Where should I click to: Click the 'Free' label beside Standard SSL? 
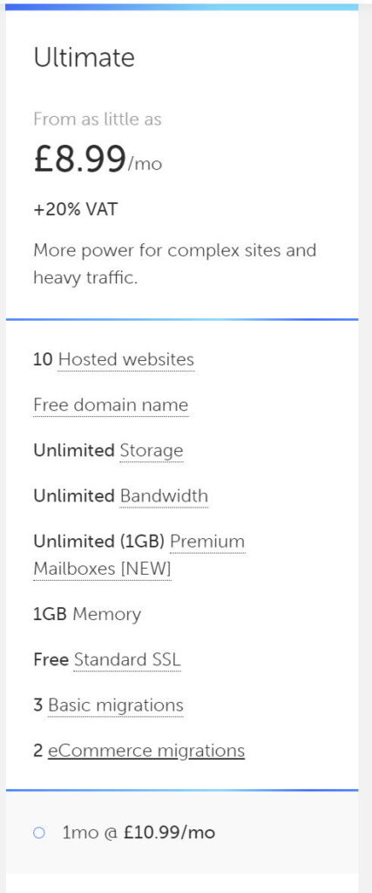51,660
